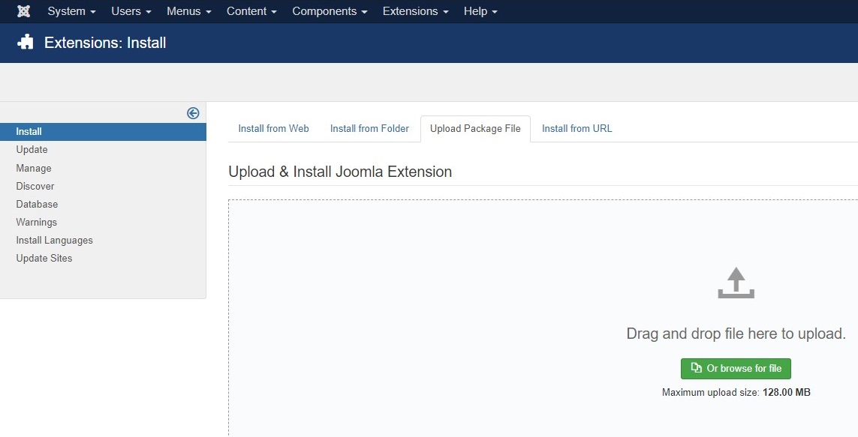The image size is (858, 437).
Task: Open the System dropdown menu
Action: point(71,11)
